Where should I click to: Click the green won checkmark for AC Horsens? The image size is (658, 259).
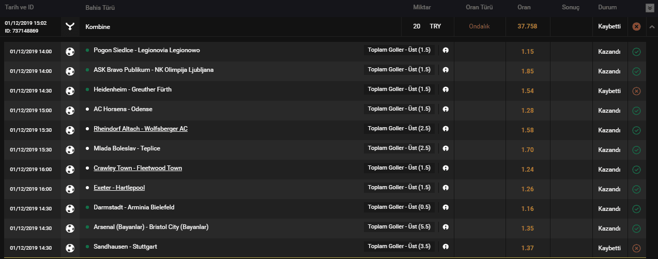point(636,111)
